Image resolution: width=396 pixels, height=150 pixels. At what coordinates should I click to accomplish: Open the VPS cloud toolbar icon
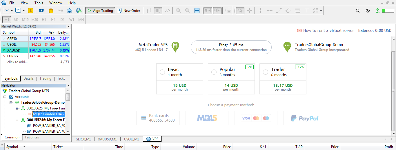(69, 11)
